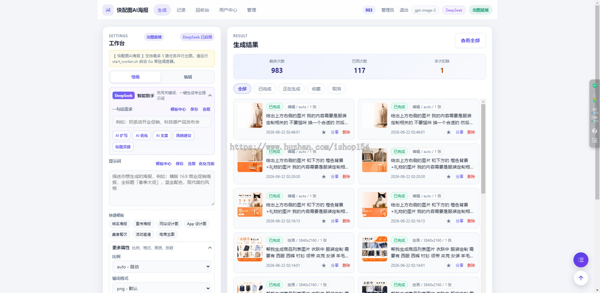This screenshot has height=293, width=600.
Task: Open the 生成 nav tab
Action: click(162, 10)
